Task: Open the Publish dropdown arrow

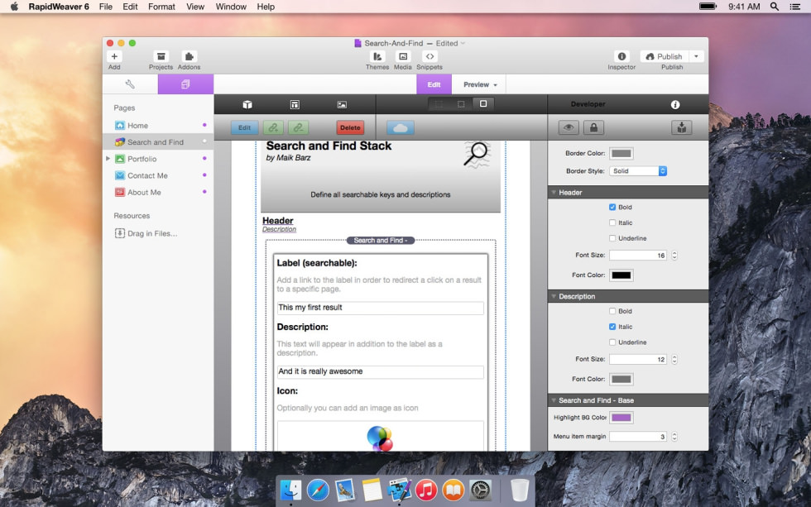Action: click(x=696, y=56)
